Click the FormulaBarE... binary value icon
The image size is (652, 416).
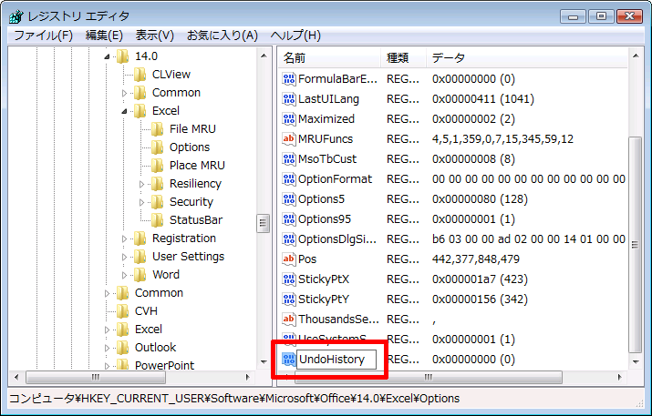click(x=288, y=79)
